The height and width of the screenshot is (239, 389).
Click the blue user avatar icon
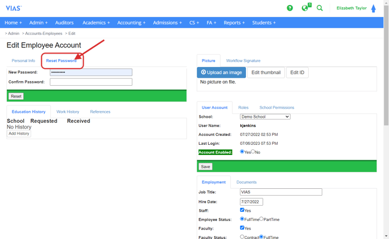tap(373, 8)
